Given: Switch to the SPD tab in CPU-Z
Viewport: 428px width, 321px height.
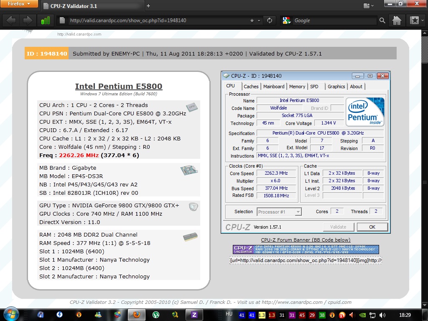Looking at the screenshot, I should (314, 87).
